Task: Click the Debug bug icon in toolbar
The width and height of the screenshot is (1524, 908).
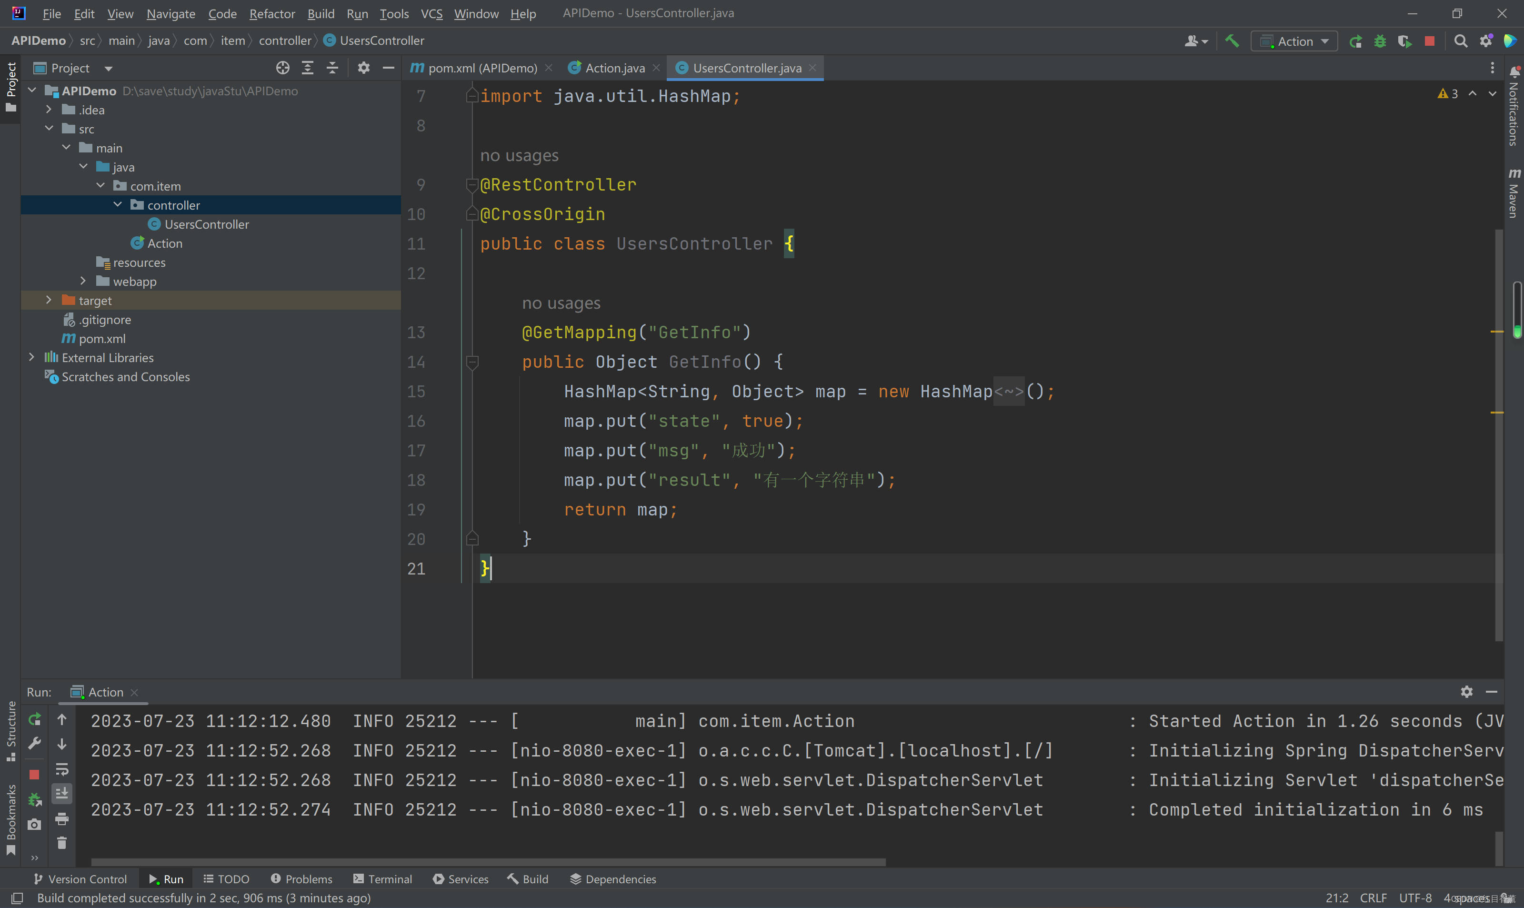Action: pyautogui.click(x=1380, y=41)
